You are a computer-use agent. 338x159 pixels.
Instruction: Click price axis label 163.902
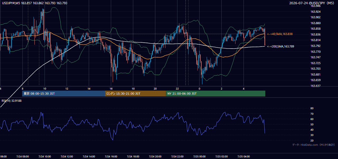316,17
